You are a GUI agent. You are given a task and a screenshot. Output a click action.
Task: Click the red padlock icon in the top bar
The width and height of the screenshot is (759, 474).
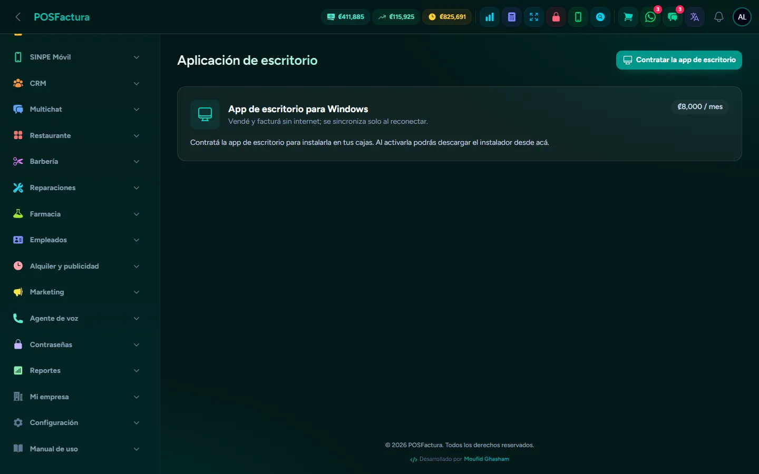pyautogui.click(x=556, y=17)
